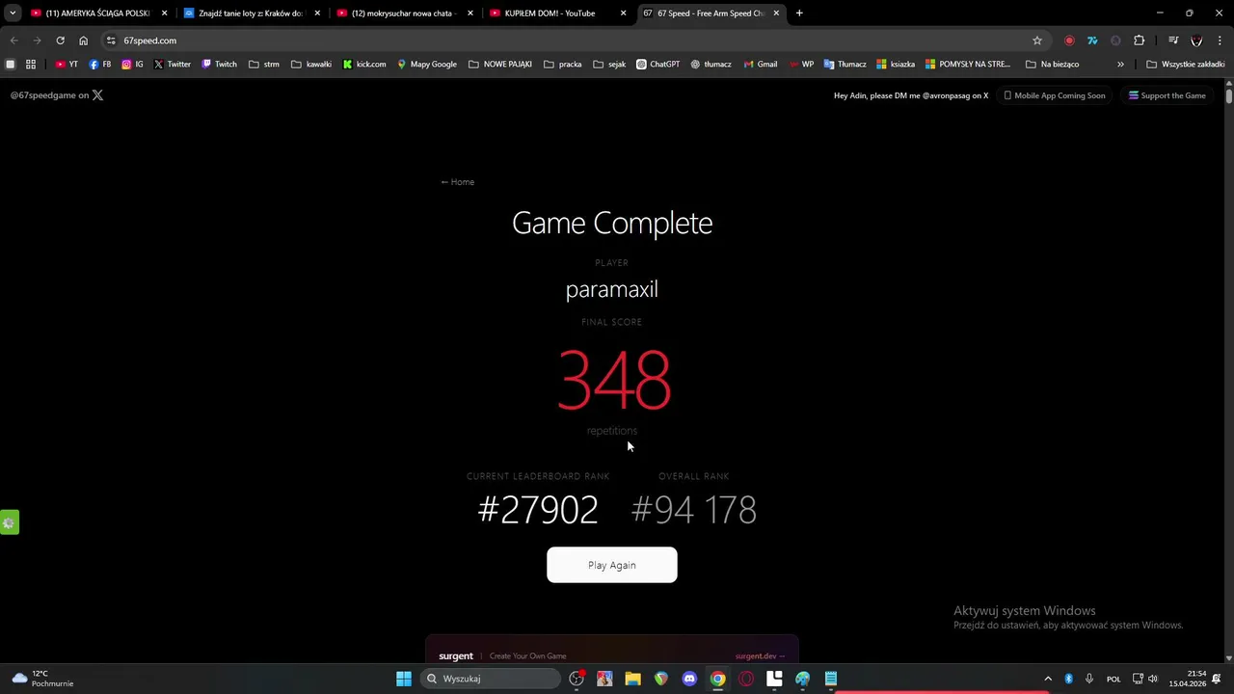
Task: Click Mobile App Coming Soon badge
Action: [1054, 95]
